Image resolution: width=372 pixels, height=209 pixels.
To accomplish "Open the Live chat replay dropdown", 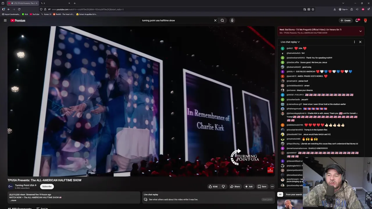I will [x=290, y=42].
